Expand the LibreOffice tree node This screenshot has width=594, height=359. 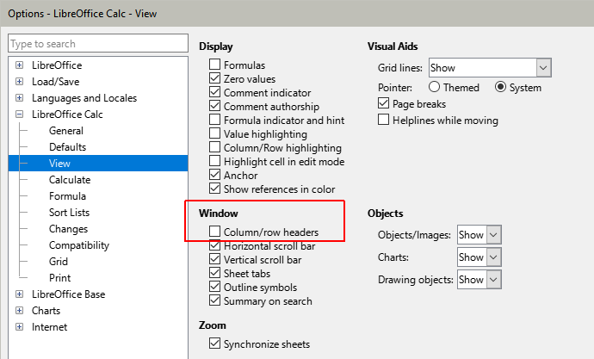click(x=19, y=65)
